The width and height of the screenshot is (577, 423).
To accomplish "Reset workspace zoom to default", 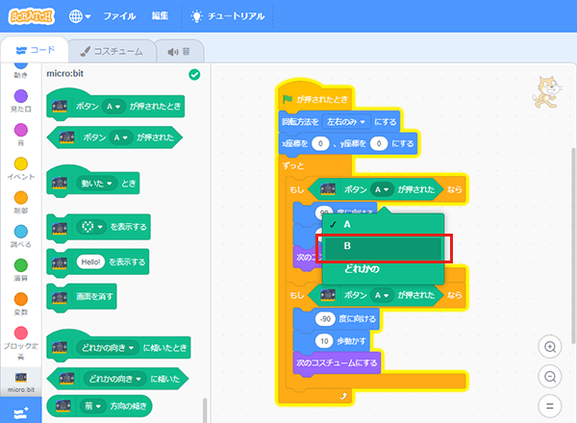I will (550, 407).
